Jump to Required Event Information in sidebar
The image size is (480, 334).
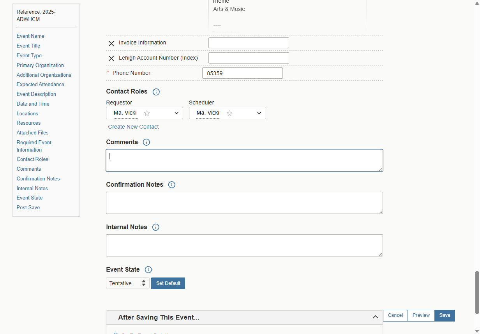click(34, 146)
